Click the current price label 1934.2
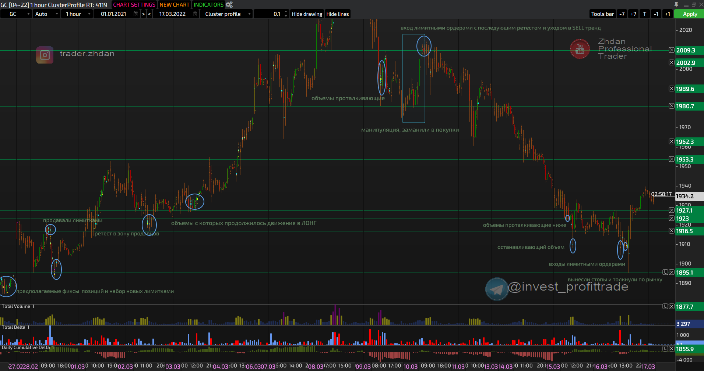Screen dimensions: 704x371 [689, 197]
